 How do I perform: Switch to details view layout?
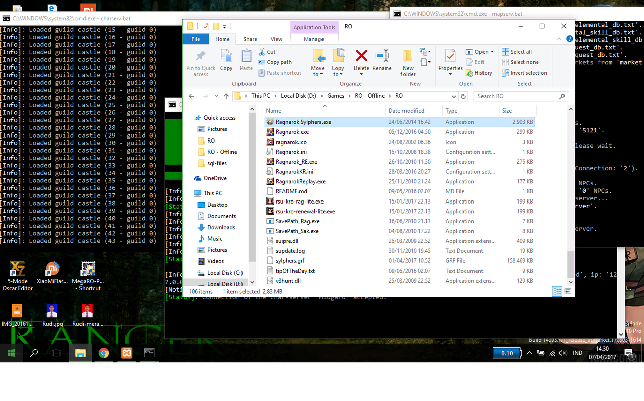pos(557,291)
